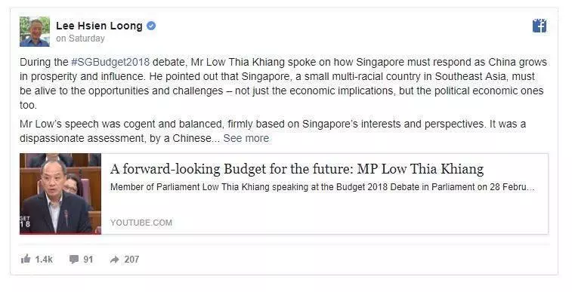
Task: Click the share arrow icon
Action: [x=114, y=260]
